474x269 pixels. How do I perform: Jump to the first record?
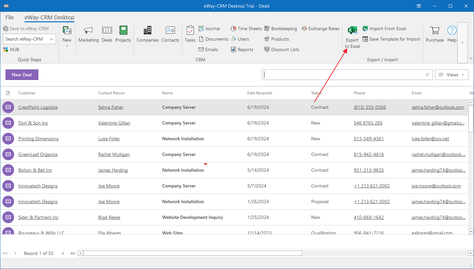[x=5, y=253]
